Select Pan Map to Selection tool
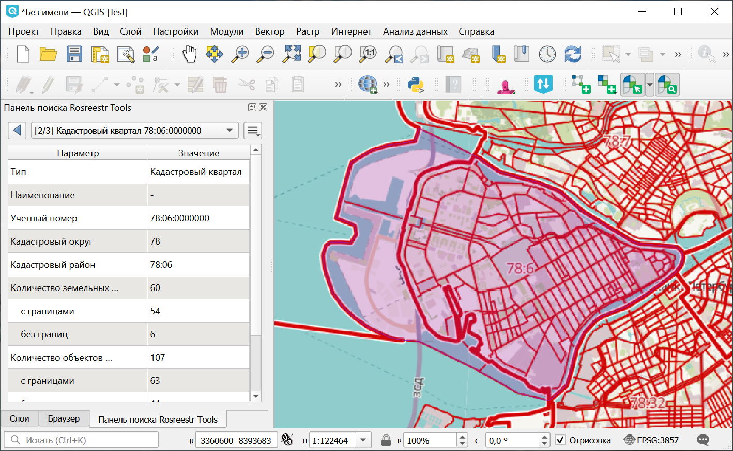 (x=215, y=54)
